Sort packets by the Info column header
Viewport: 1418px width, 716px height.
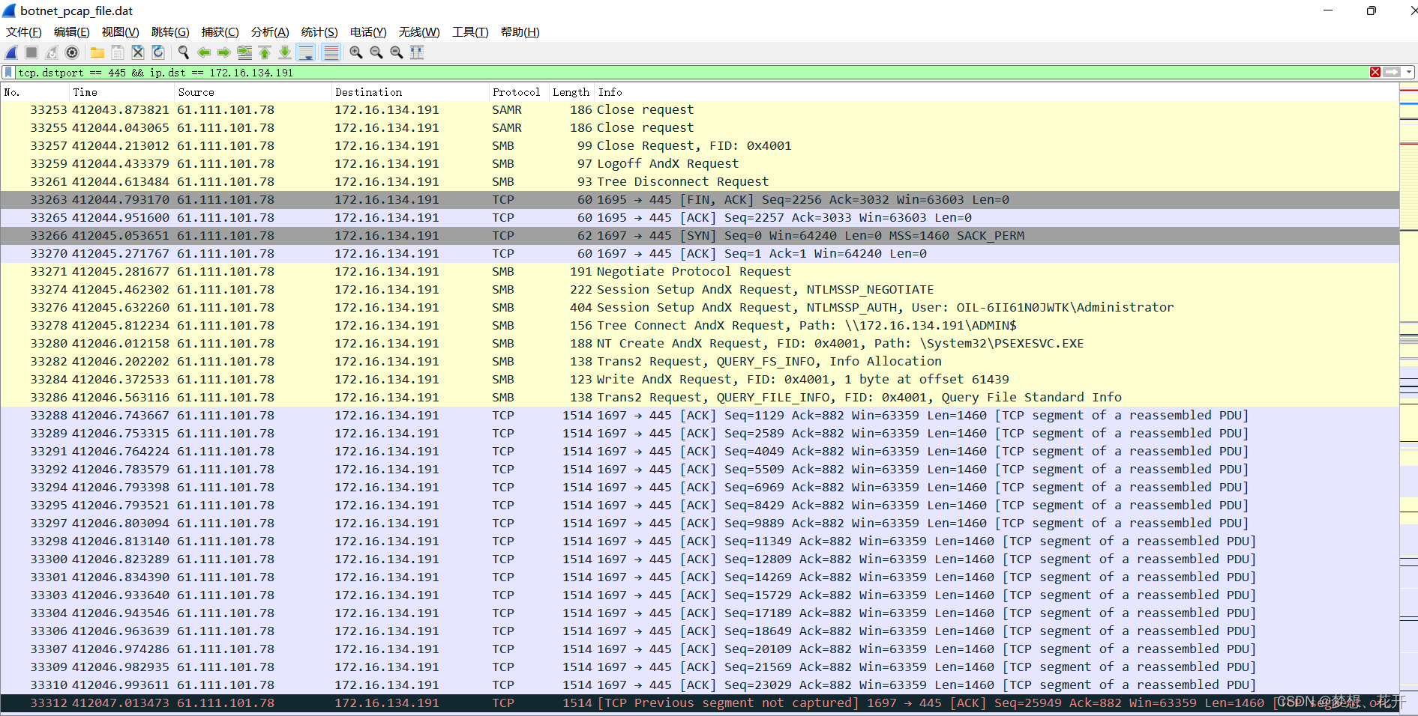point(997,92)
